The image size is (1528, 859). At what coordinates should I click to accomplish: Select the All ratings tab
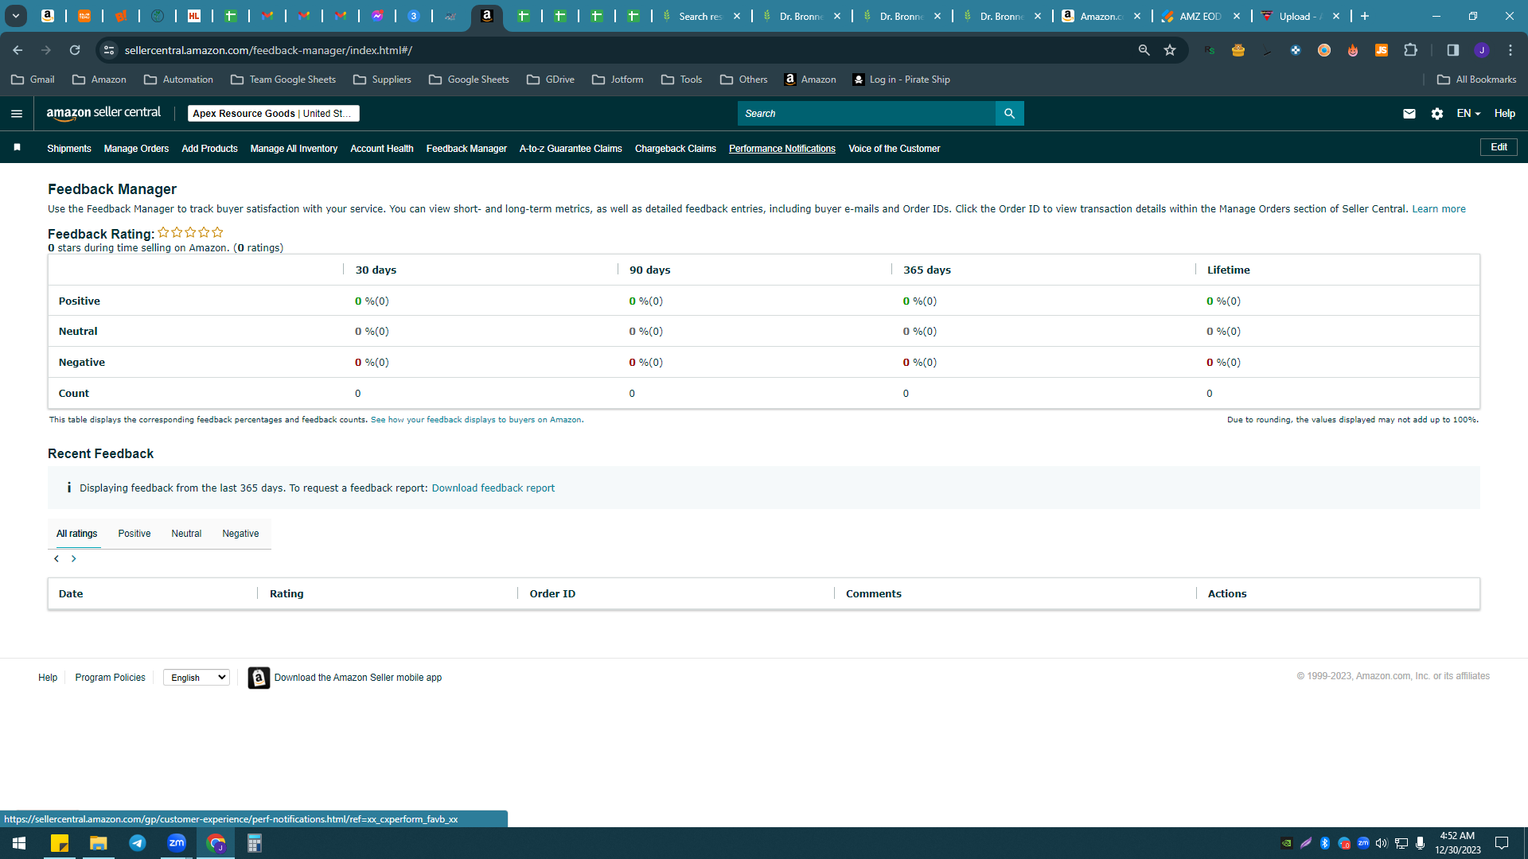tap(77, 534)
